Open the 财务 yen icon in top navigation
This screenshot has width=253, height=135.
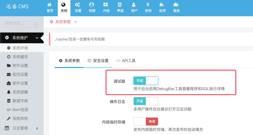click(148, 5)
